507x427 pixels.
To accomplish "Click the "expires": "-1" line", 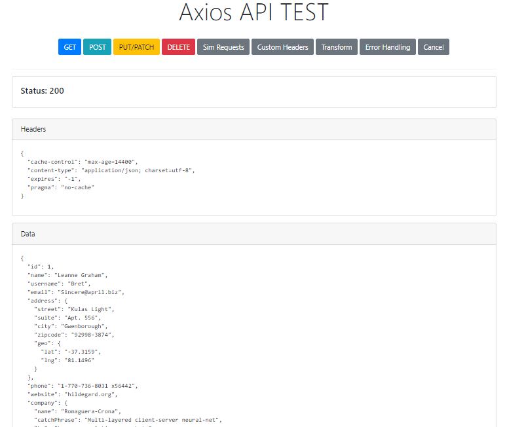I will coord(54,179).
